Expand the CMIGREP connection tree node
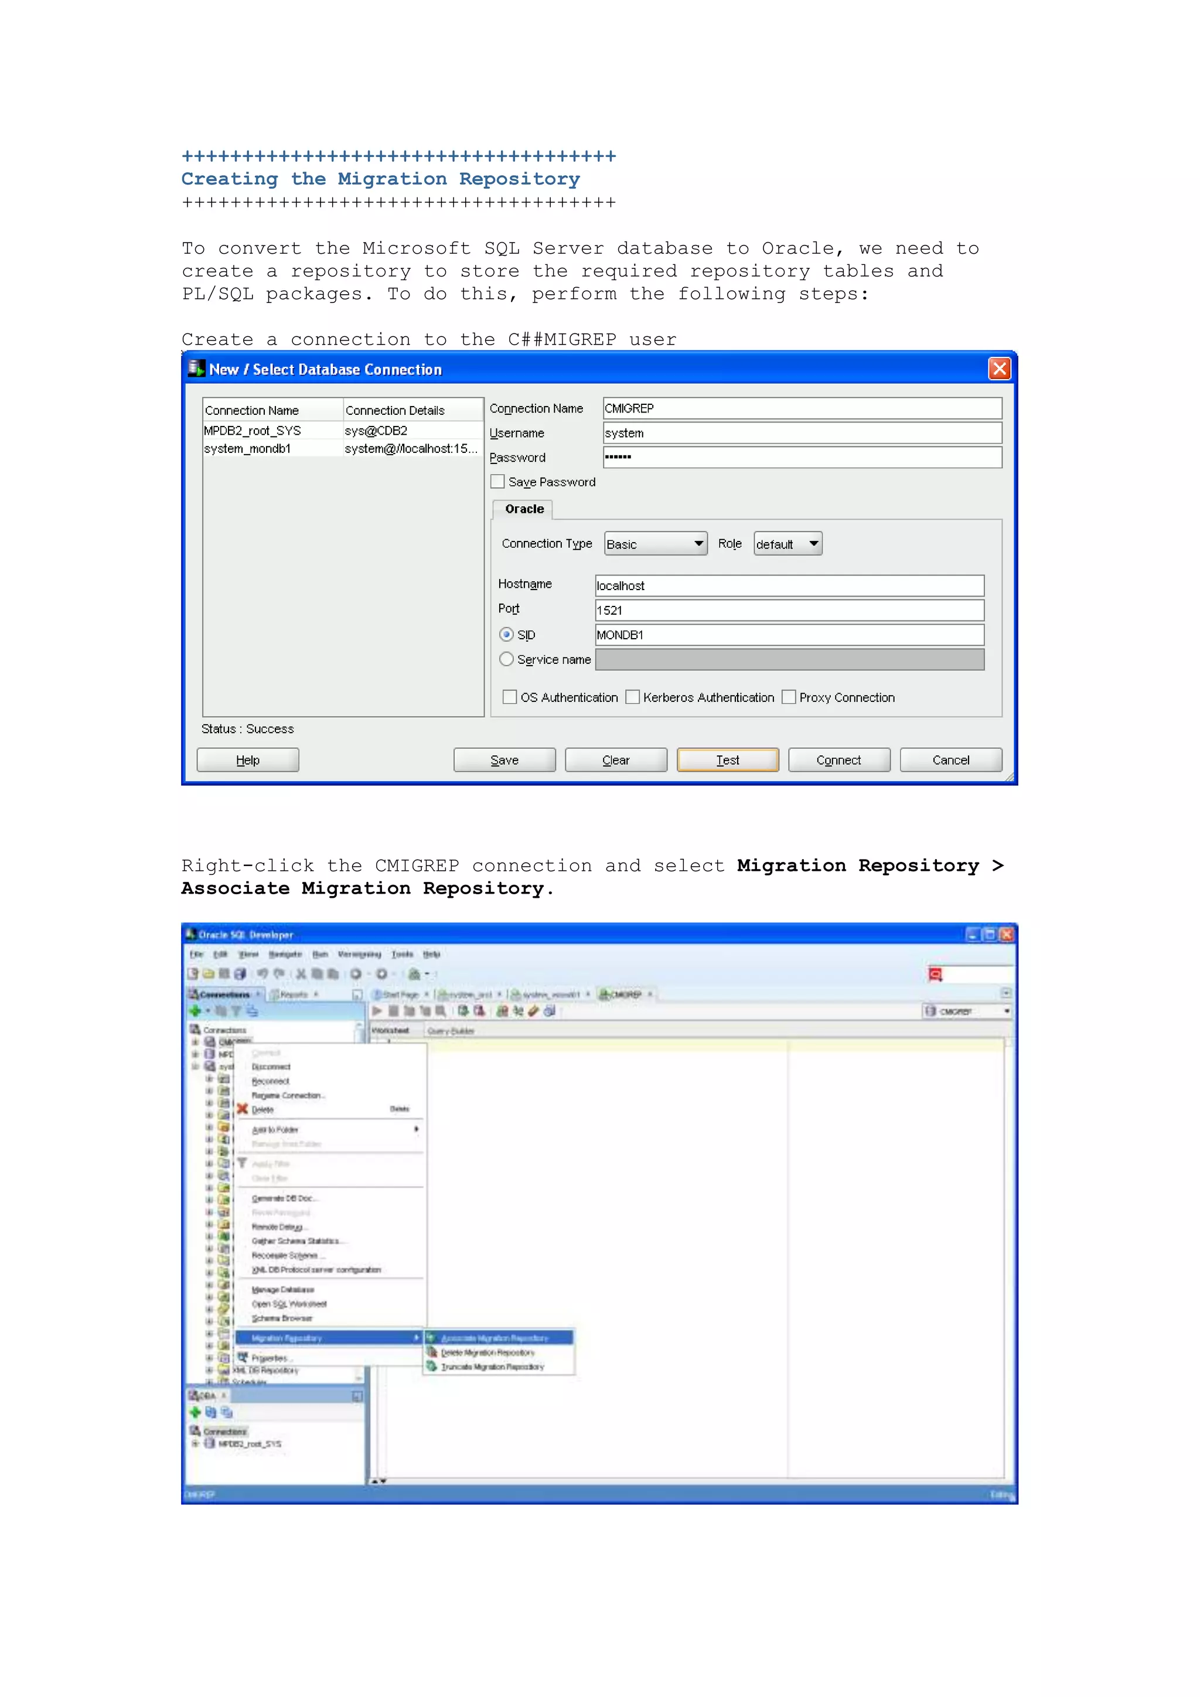This screenshot has width=1200, height=1697. point(196,1042)
